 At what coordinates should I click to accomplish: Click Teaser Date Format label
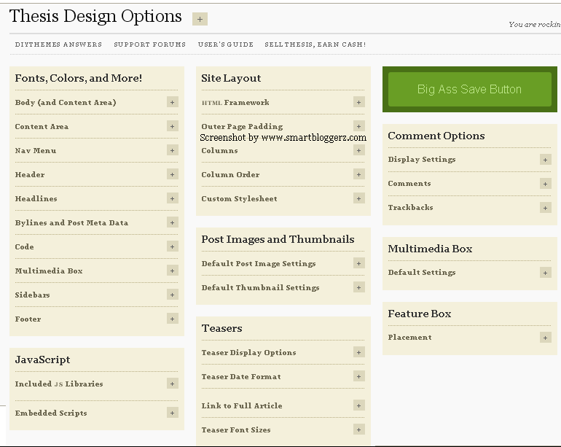(x=241, y=376)
